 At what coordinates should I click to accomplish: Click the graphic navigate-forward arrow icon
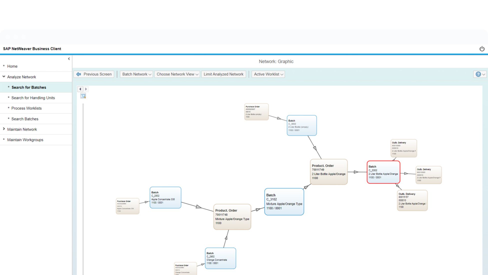(x=86, y=89)
